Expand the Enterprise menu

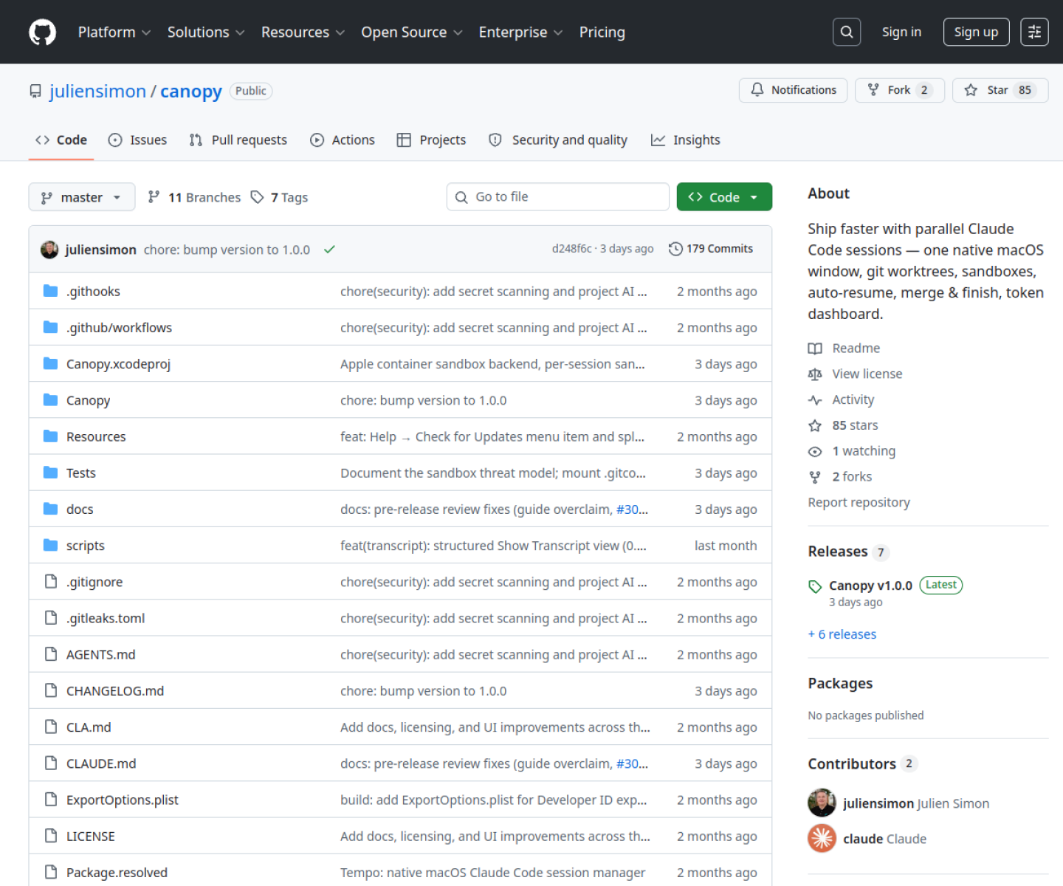pos(520,32)
